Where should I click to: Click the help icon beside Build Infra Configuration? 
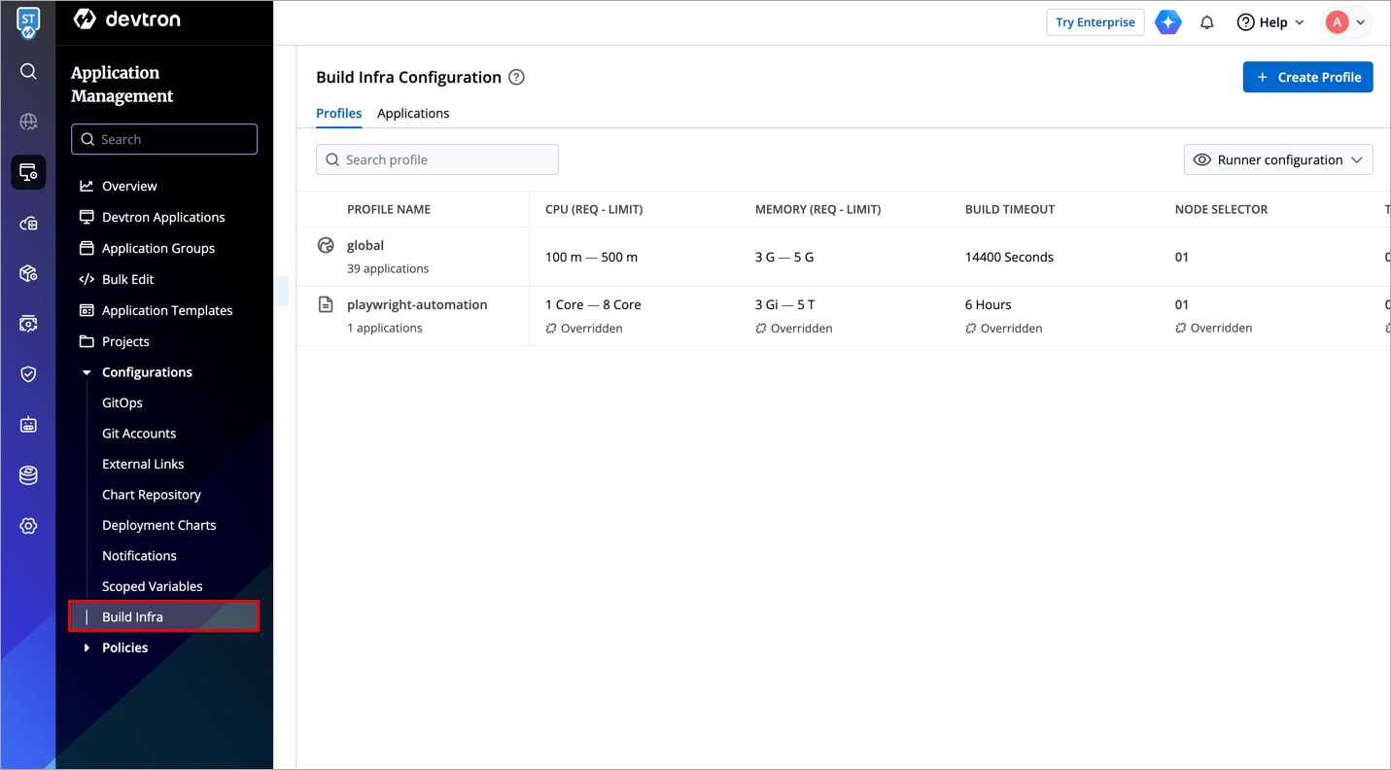[516, 77]
